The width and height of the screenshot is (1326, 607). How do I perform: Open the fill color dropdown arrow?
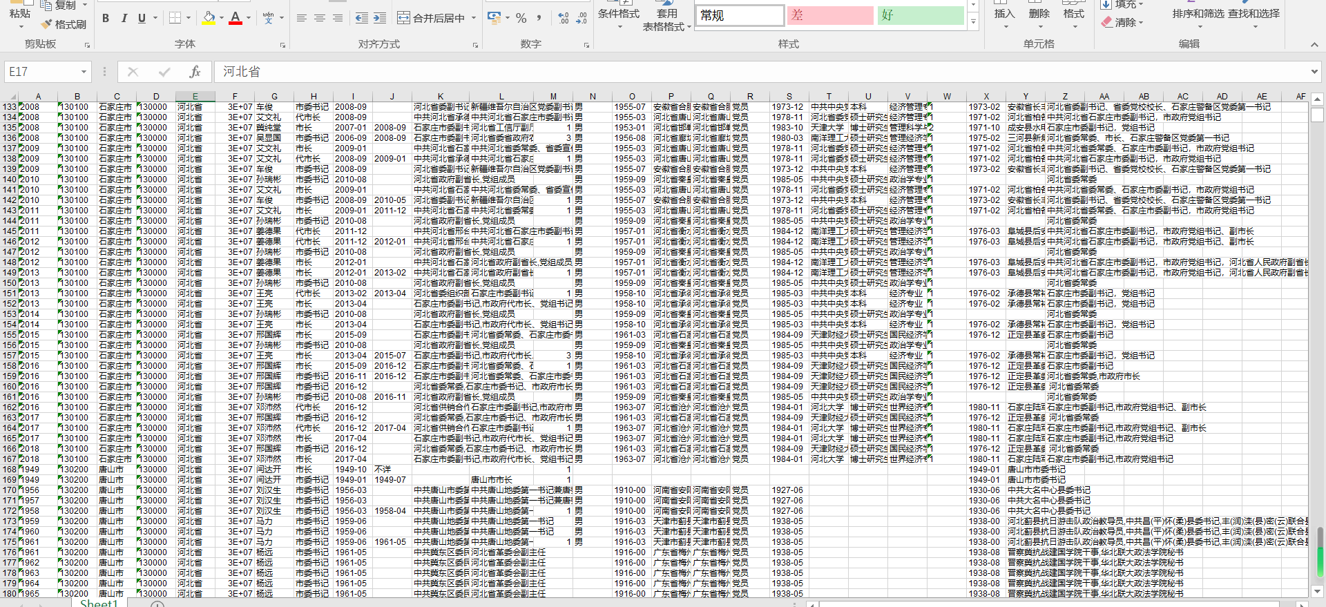pos(222,19)
